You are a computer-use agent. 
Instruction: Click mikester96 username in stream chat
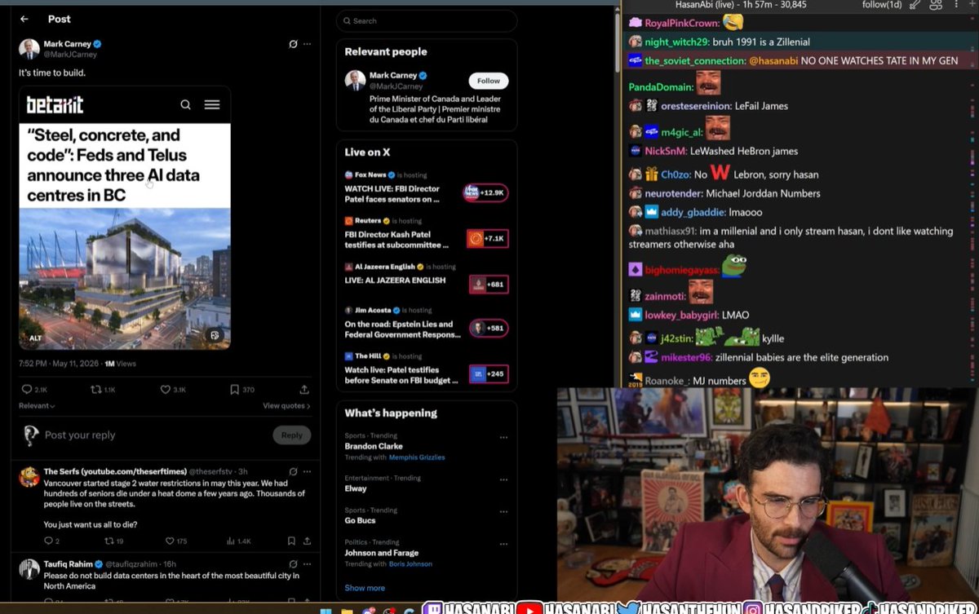pos(687,357)
